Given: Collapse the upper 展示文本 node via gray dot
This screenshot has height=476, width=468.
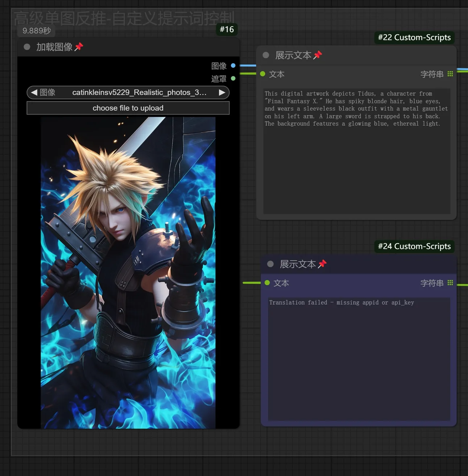Looking at the screenshot, I should pos(266,55).
